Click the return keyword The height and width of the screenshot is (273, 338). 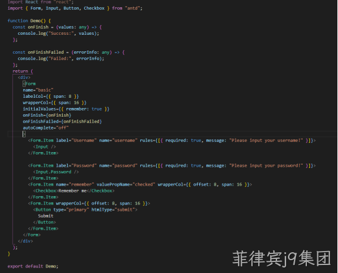[20, 71]
